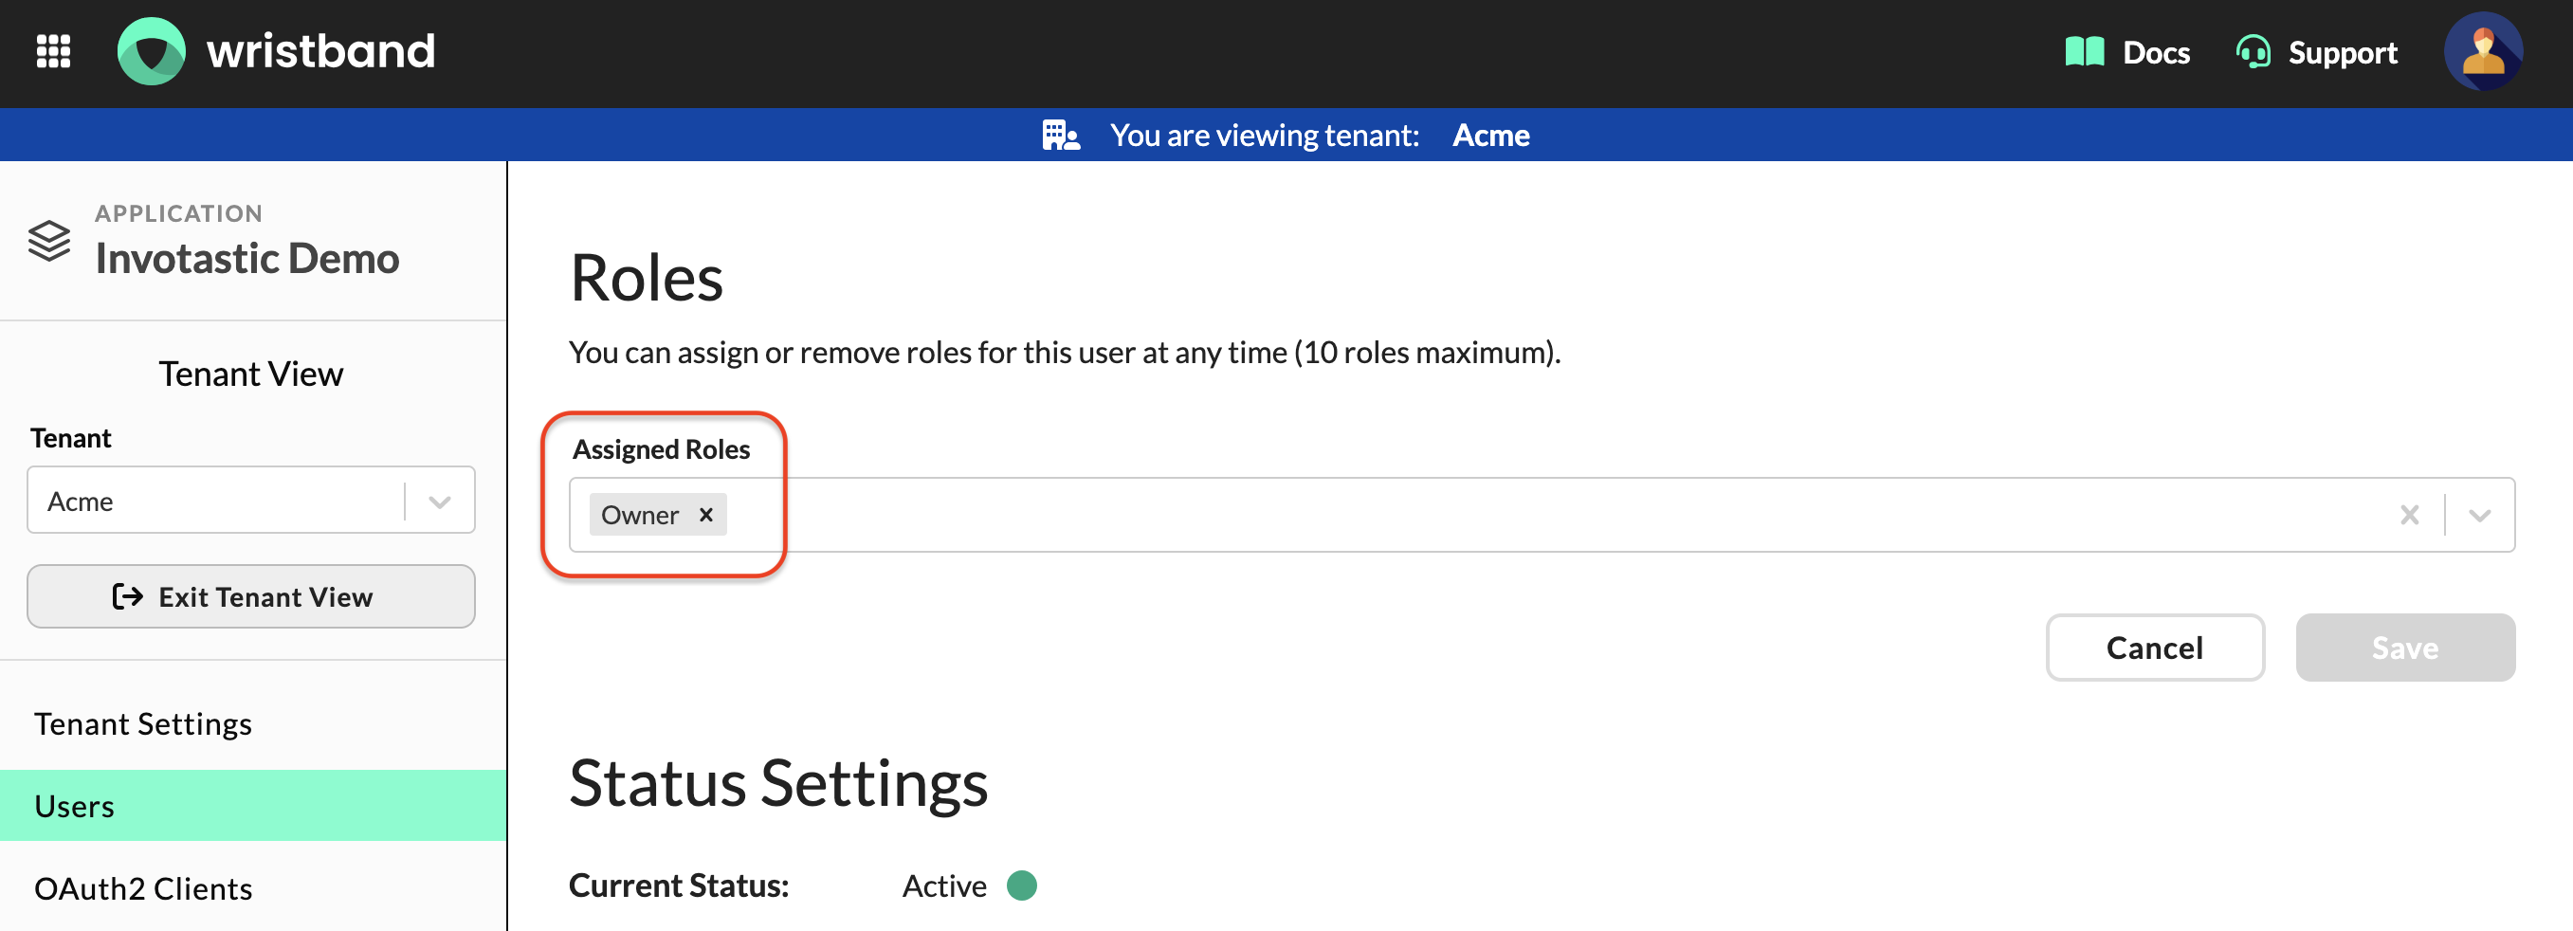Click the disabled Save button
This screenshot has width=2573, height=931.
(x=2404, y=648)
